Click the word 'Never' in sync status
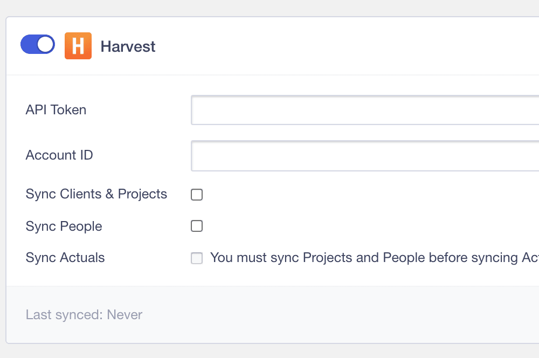 [125, 314]
